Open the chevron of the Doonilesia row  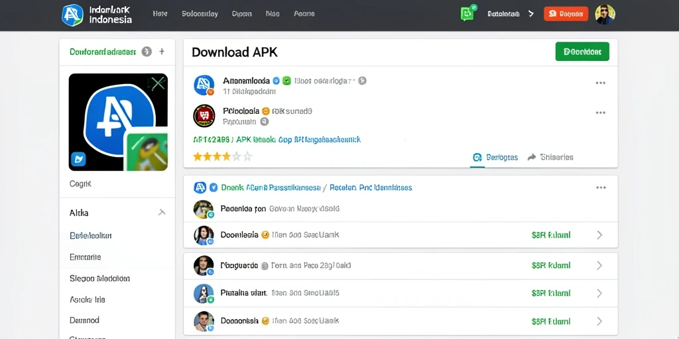click(599, 235)
